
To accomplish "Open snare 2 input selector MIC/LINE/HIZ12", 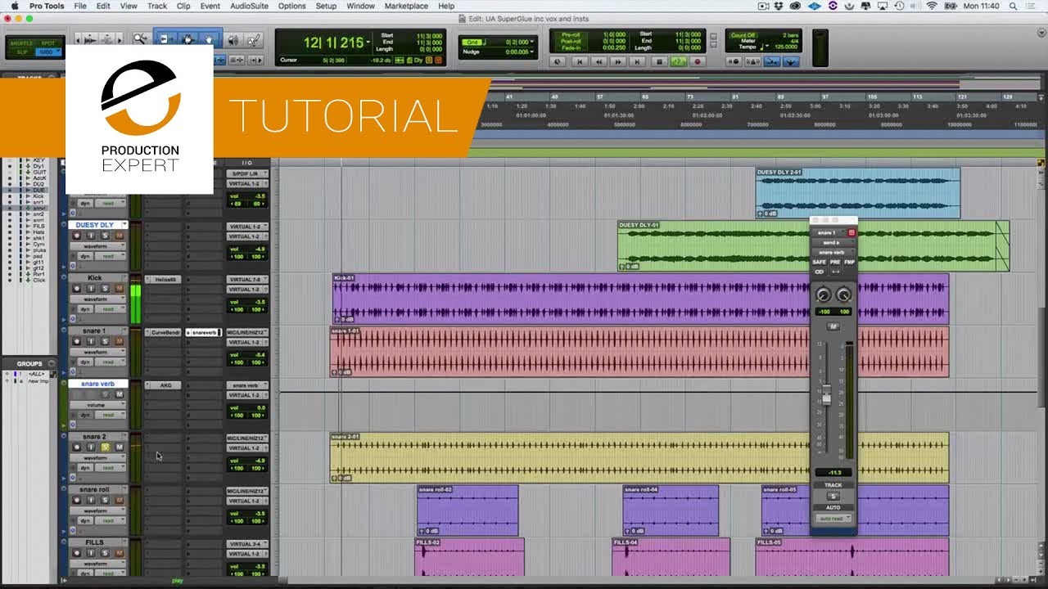I will 246,438.
